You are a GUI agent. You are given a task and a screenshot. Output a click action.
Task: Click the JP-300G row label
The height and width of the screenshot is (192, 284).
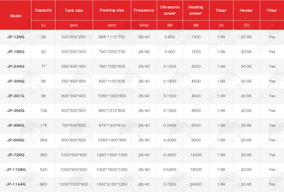(x=16, y=81)
